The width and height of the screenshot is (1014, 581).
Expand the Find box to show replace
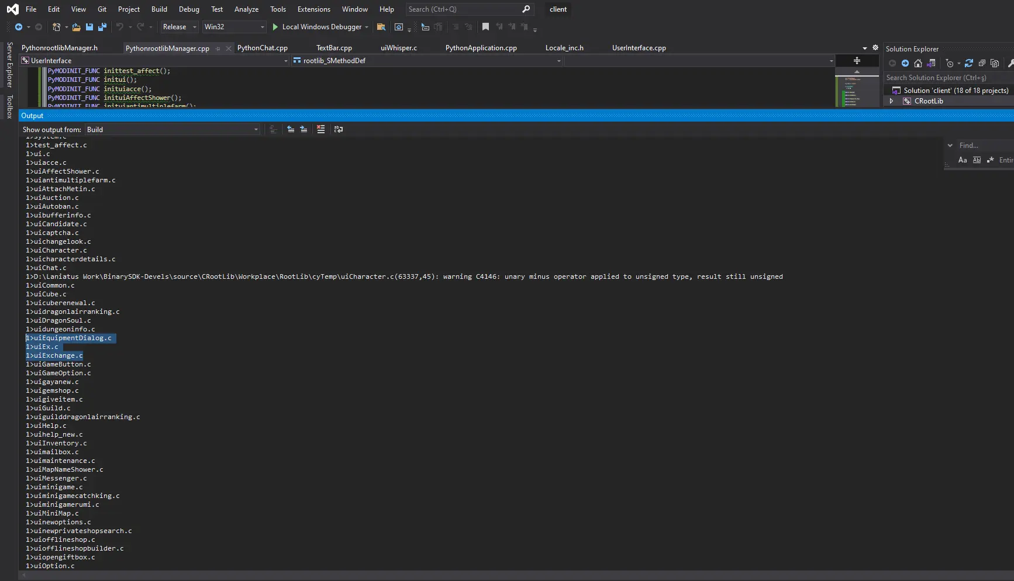pos(950,146)
